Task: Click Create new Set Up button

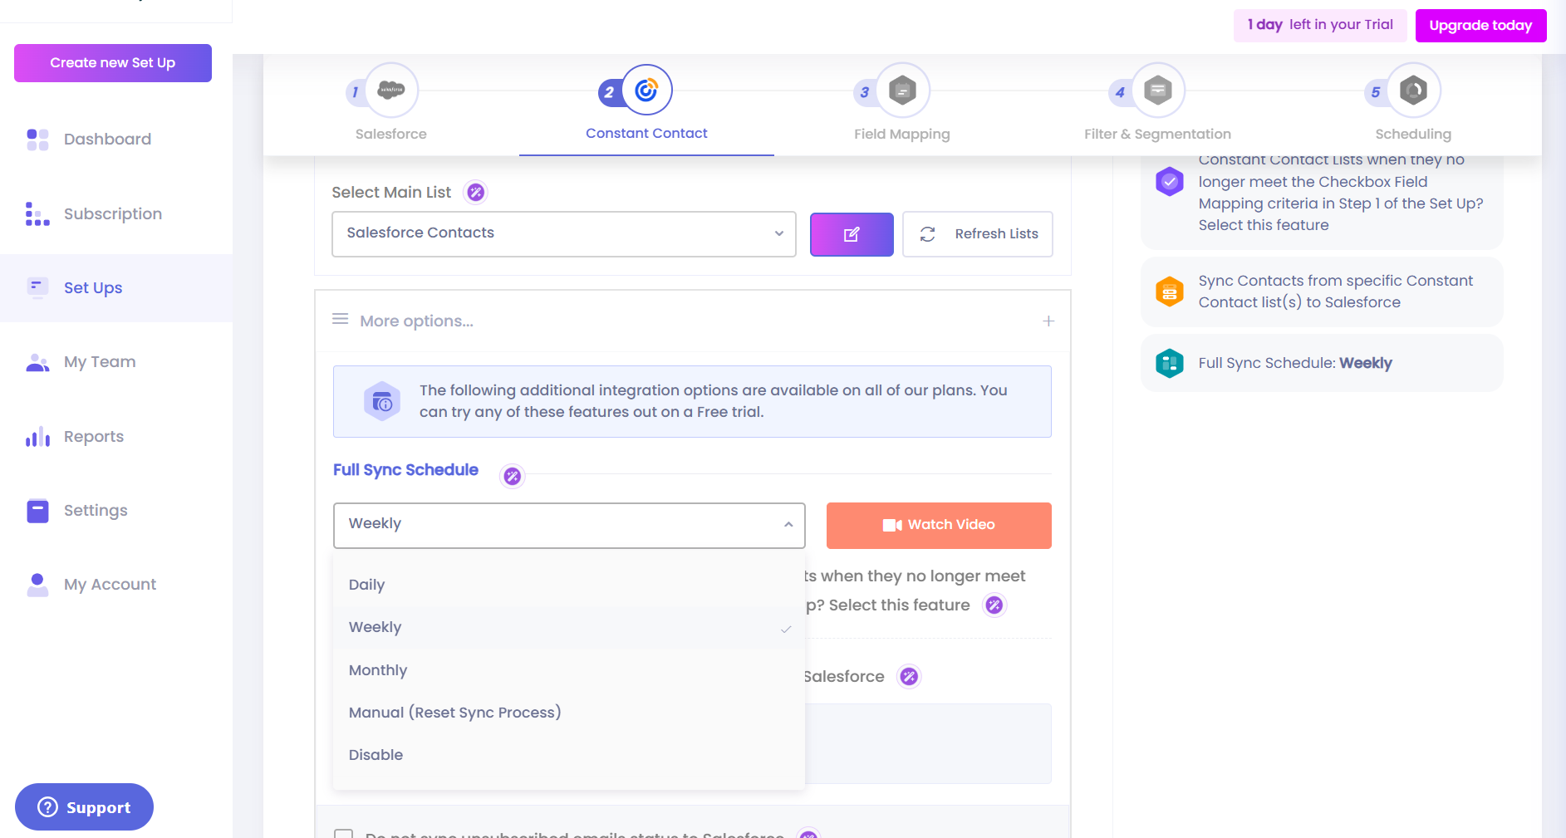Action: pyautogui.click(x=113, y=63)
